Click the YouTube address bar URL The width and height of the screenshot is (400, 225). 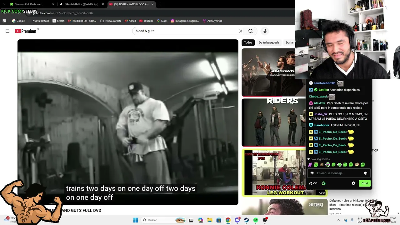click(63, 13)
